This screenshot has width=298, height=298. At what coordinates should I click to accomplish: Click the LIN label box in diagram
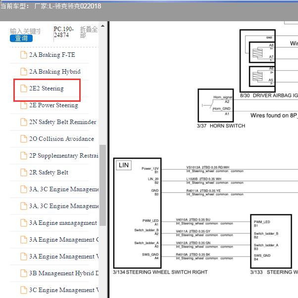(x=124, y=165)
